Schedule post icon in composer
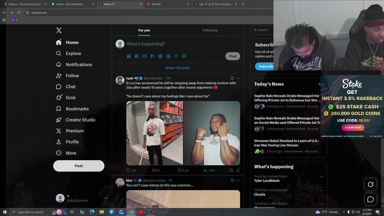The width and height of the screenshot is (384, 216). [168, 56]
